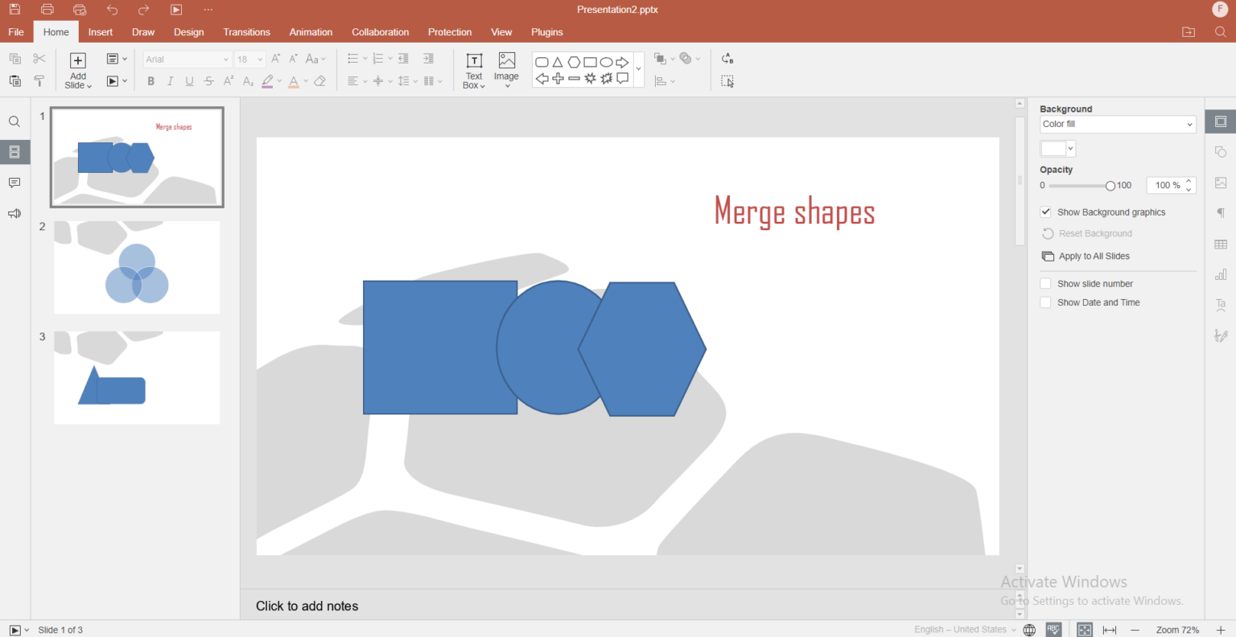The image size is (1236, 637).
Task: Expand the full shapes gallery dropdown
Action: [x=637, y=68]
